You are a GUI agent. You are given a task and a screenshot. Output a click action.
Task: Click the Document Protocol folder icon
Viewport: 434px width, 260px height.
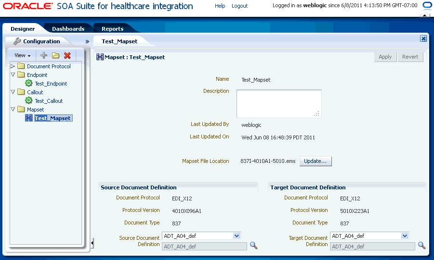click(x=21, y=66)
